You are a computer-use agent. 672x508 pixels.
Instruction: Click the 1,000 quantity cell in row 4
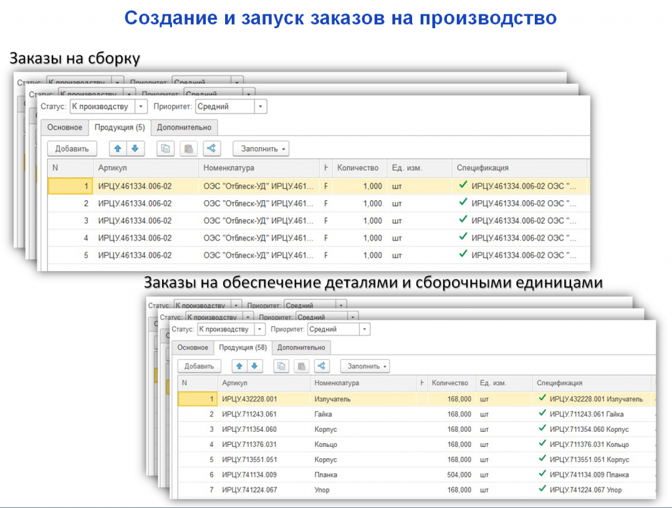coord(360,238)
